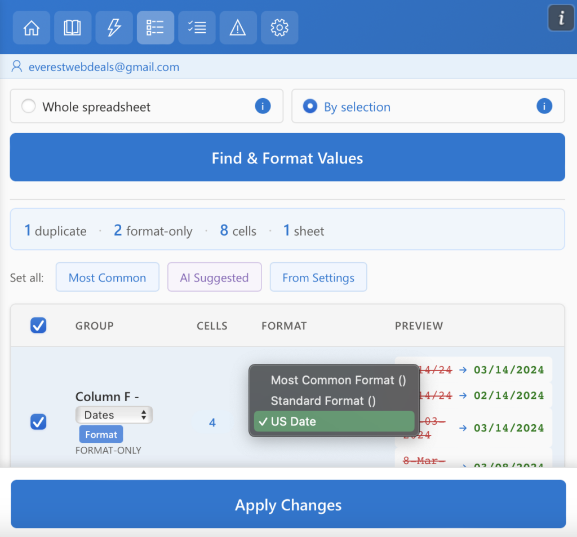This screenshot has height=537, width=577.
Task: Open the Dates type dropdown
Action: (x=114, y=415)
